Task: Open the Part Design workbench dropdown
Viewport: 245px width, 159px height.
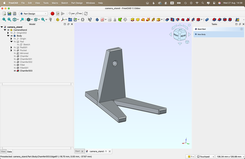Action: pyautogui.click(x=33, y=14)
